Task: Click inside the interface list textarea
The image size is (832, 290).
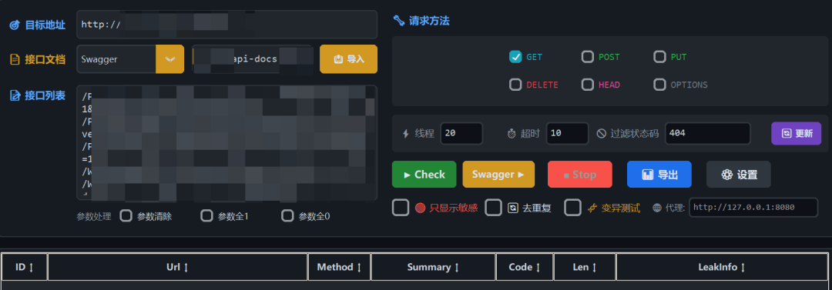Action: coord(226,142)
